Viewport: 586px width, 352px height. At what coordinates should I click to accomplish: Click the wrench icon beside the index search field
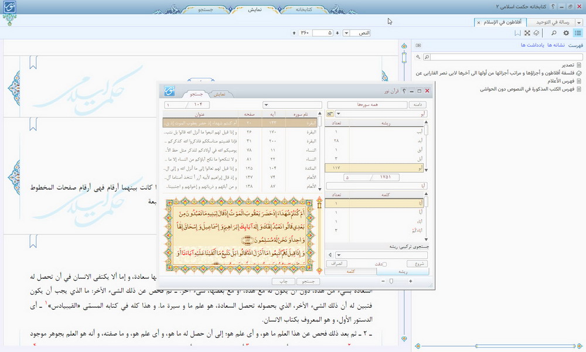coord(418,57)
